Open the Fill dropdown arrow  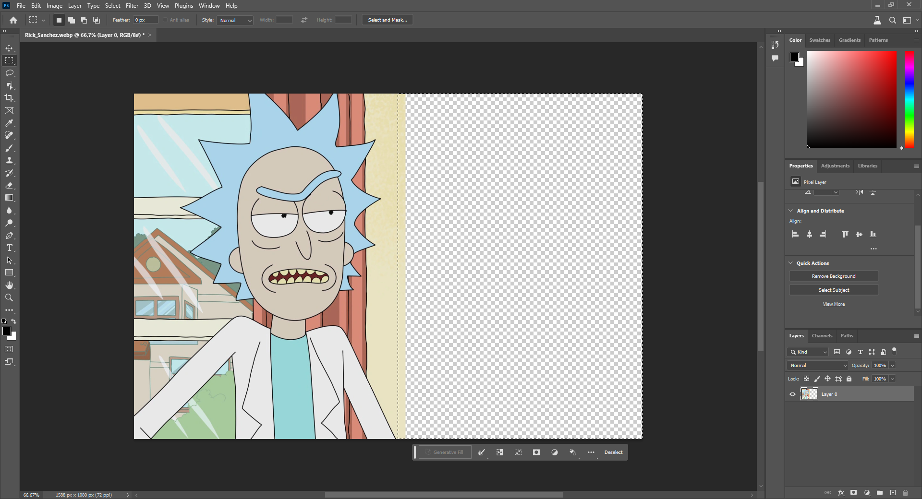(892, 379)
